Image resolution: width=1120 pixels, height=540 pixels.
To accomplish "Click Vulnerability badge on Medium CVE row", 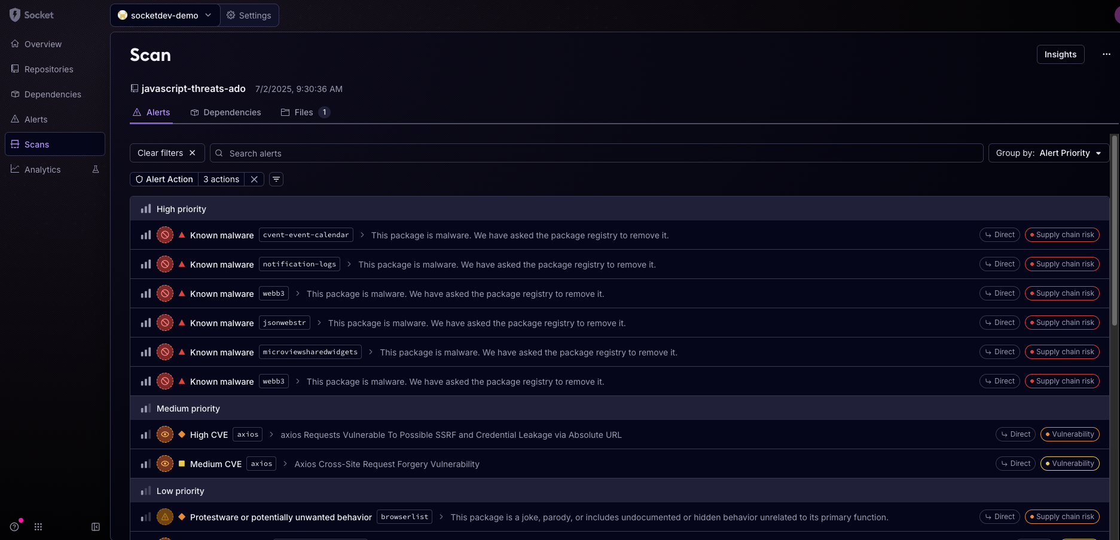I will [x=1070, y=464].
